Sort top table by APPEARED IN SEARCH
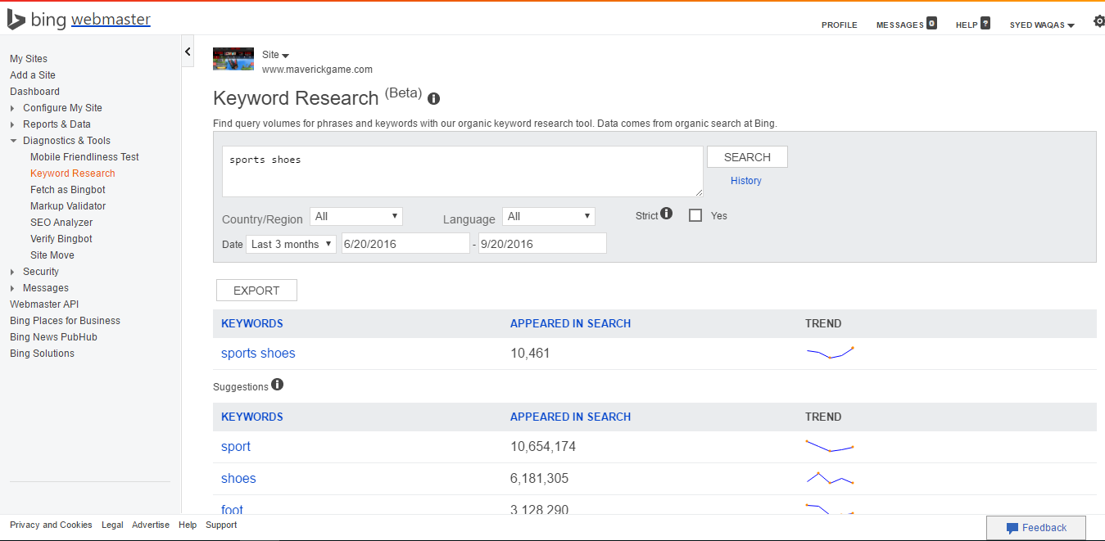This screenshot has height=541, width=1105. click(570, 323)
